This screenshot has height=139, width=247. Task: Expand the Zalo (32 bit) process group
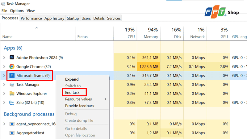pos(4,103)
